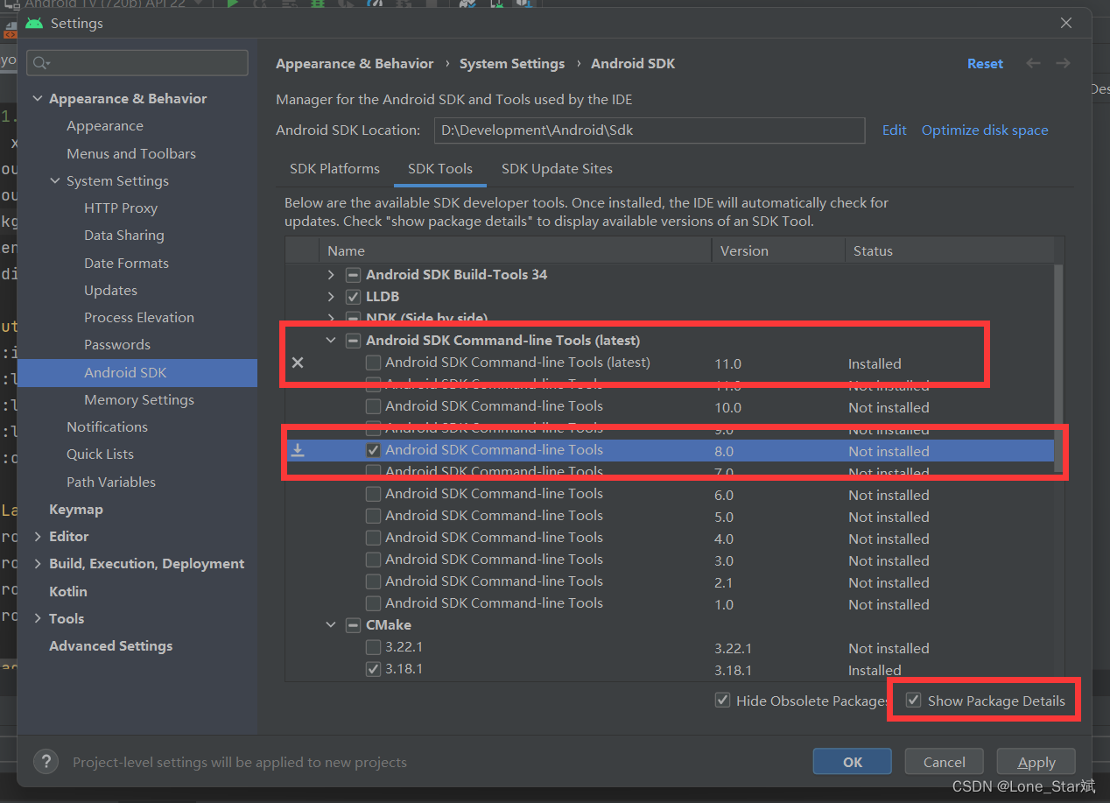Toggle Command-line Tools (latest) group checkbox
The height and width of the screenshot is (803, 1110).
353,341
